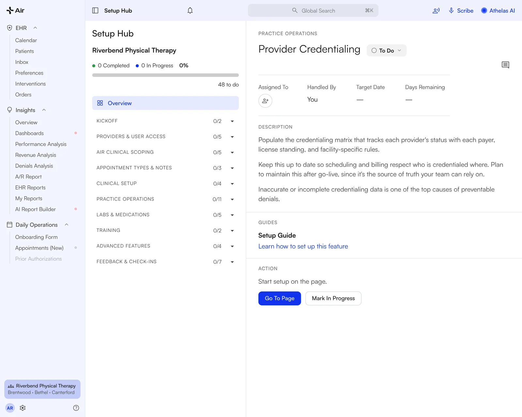Screen dimensions: 522x417
Task: Open the notifications bell
Action: coord(190,10)
